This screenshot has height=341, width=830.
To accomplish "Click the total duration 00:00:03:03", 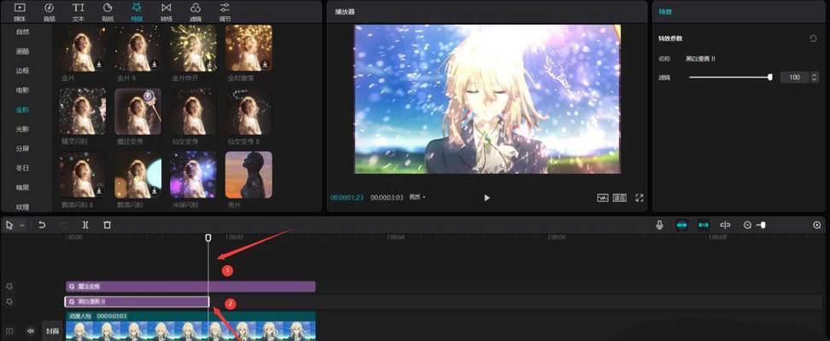I will point(387,197).
